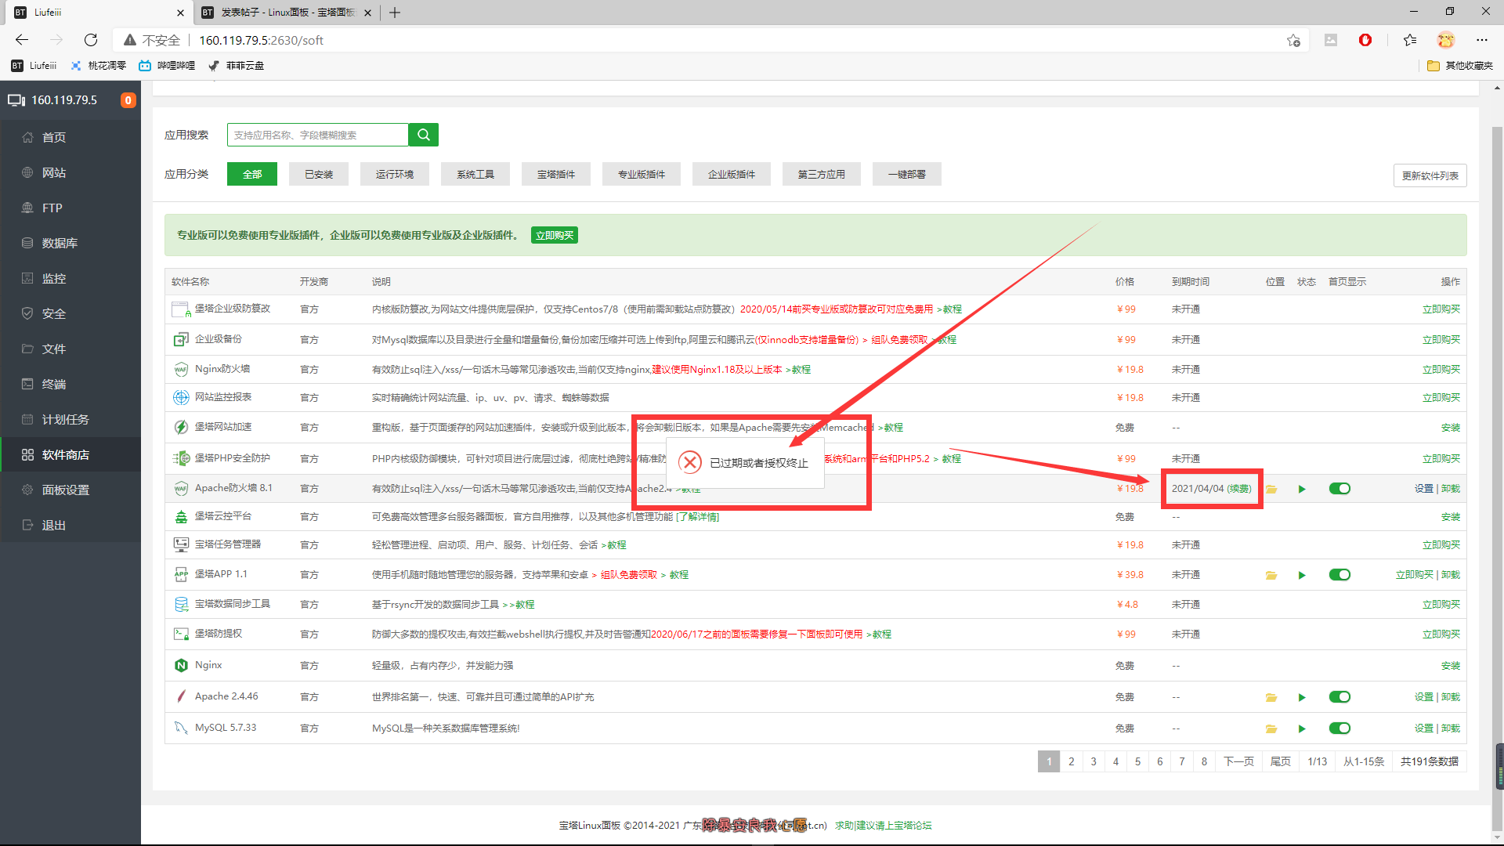Open 面板设置 in the sidebar
This screenshot has width=1504, height=846.
coord(70,490)
